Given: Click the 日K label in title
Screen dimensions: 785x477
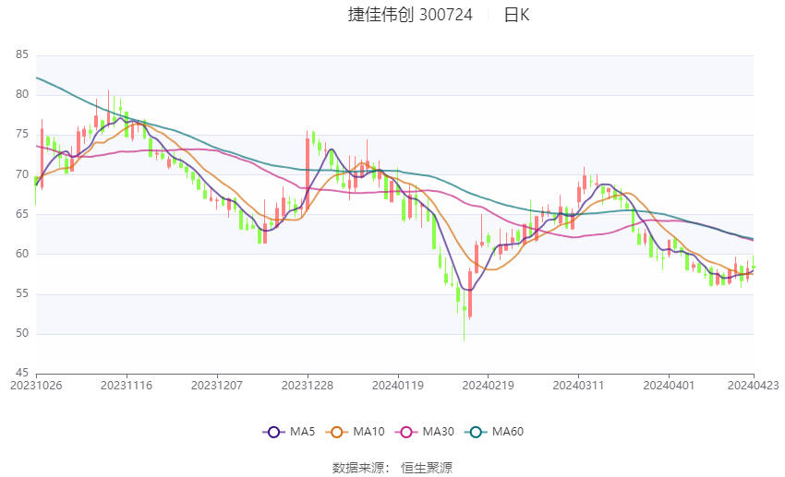Looking at the screenshot, I should [516, 15].
